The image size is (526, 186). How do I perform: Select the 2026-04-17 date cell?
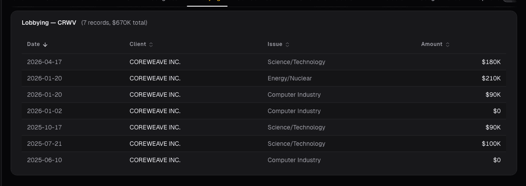pos(44,62)
